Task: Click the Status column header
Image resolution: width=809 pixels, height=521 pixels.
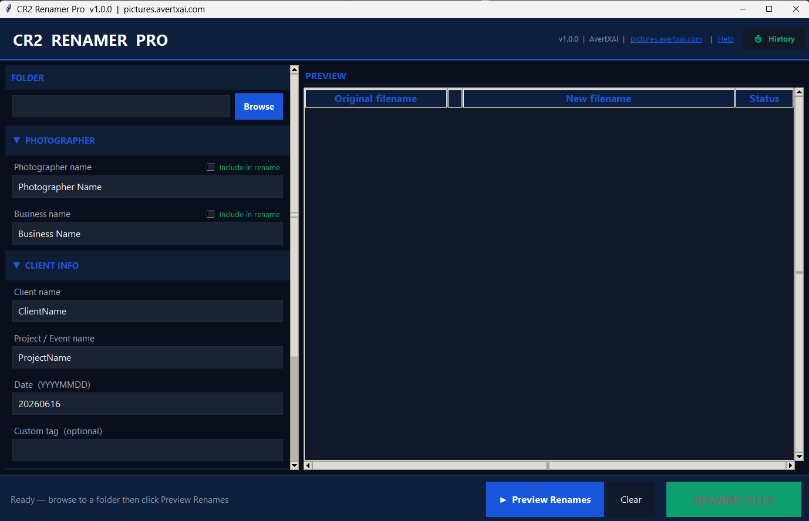Action: (x=764, y=99)
